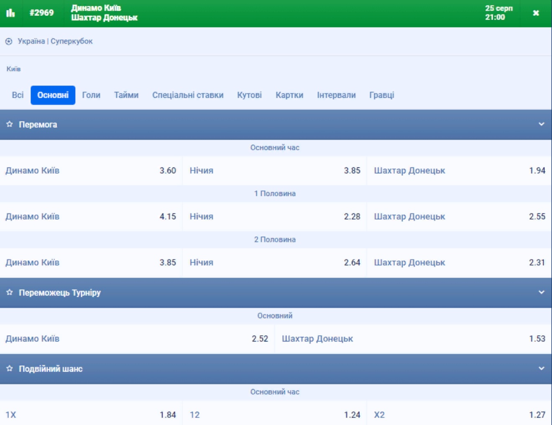
Task: Click the Київ location label
Action: [13, 69]
